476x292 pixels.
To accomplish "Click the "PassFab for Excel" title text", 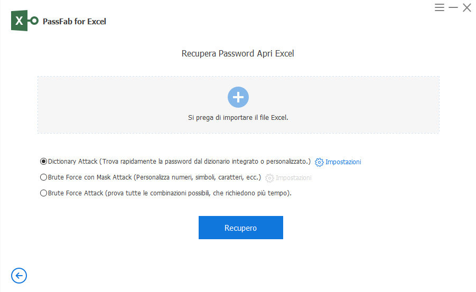I will tap(78, 22).
